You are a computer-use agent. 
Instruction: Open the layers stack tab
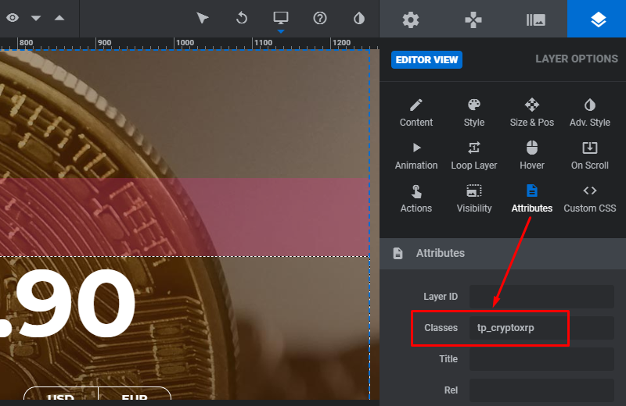click(597, 19)
